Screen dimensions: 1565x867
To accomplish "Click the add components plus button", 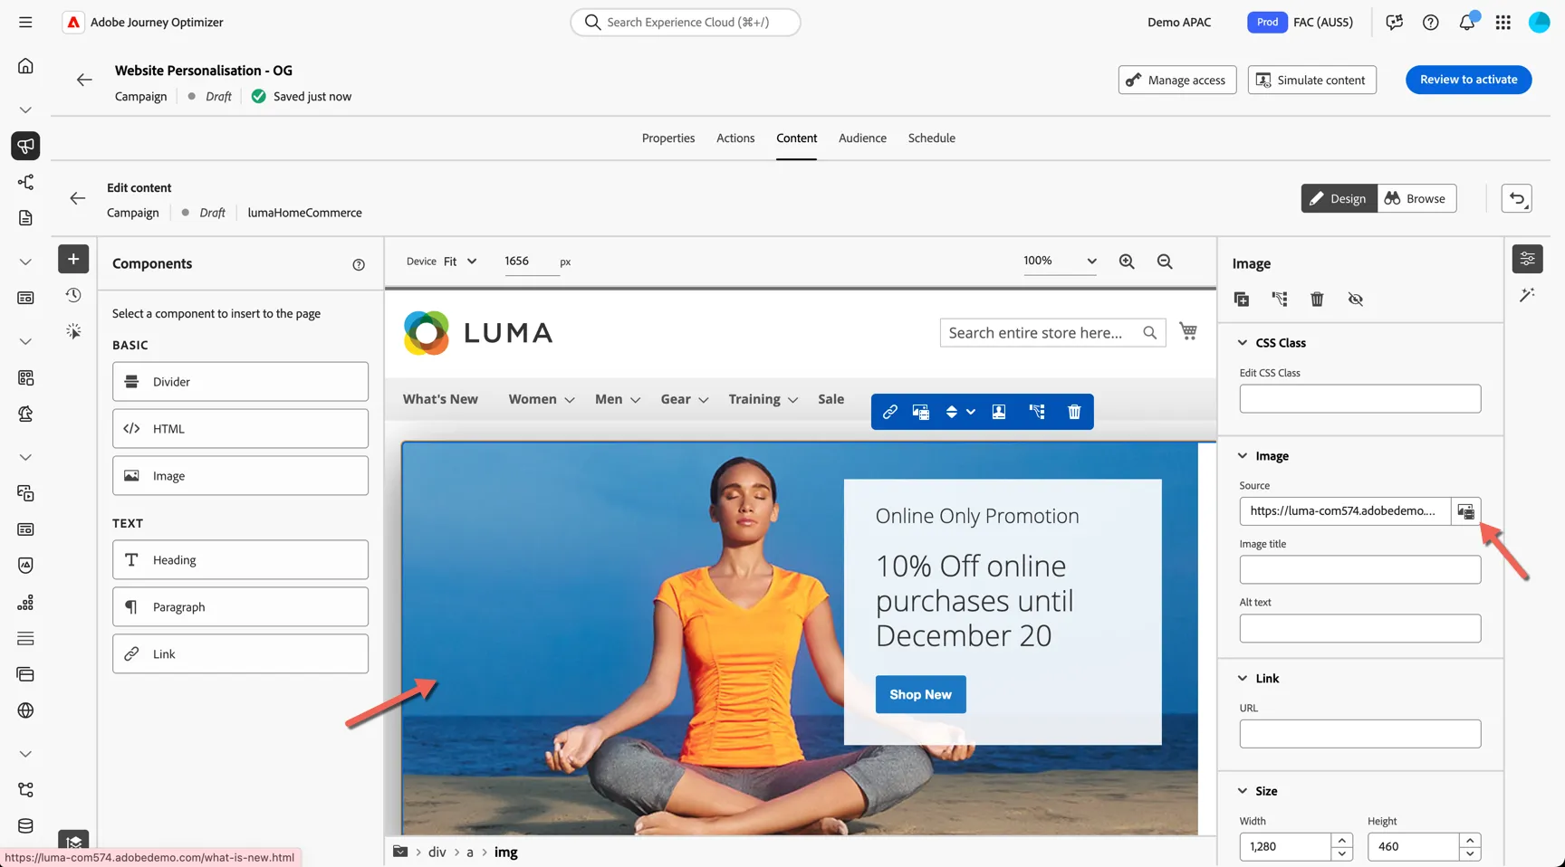I will pos(73,259).
